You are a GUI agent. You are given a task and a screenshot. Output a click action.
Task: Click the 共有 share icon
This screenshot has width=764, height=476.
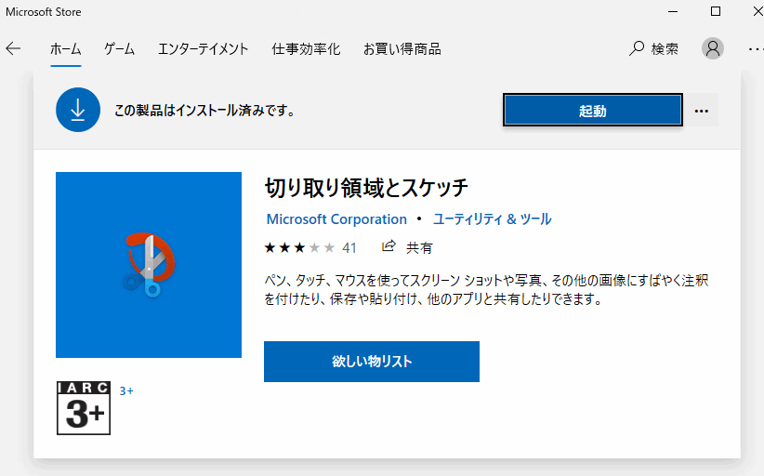[x=389, y=246]
